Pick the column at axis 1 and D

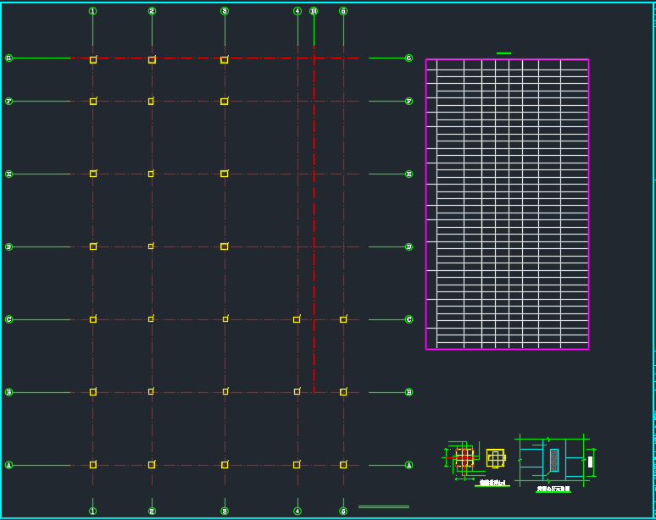pos(93,246)
